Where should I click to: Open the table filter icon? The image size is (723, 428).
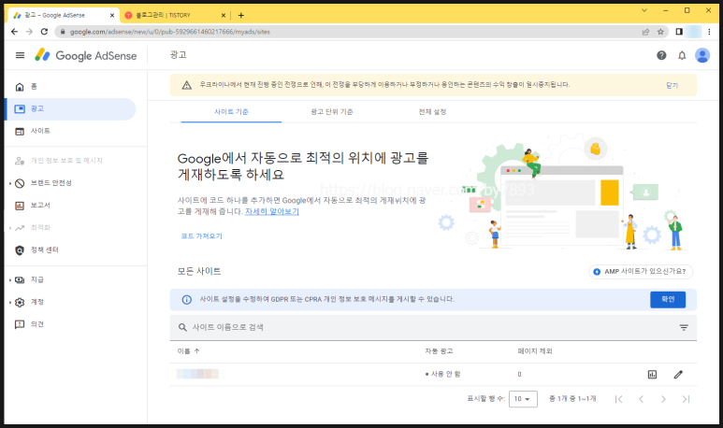tap(684, 328)
